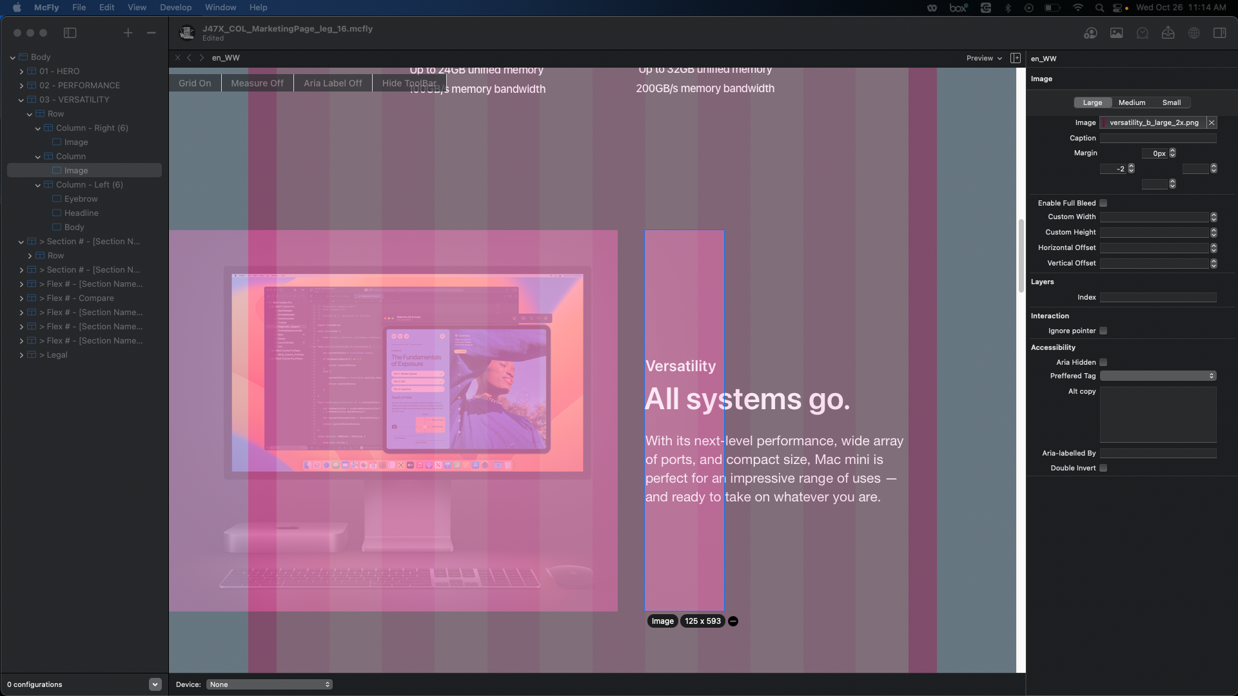Toggle the left sidebar panel icon
The image size is (1238, 696).
tap(70, 33)
